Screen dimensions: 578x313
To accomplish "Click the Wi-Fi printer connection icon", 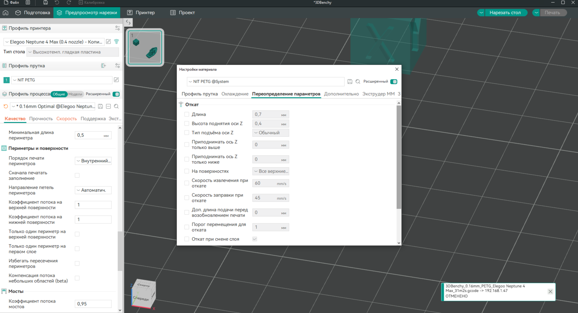I will (117, 42).
